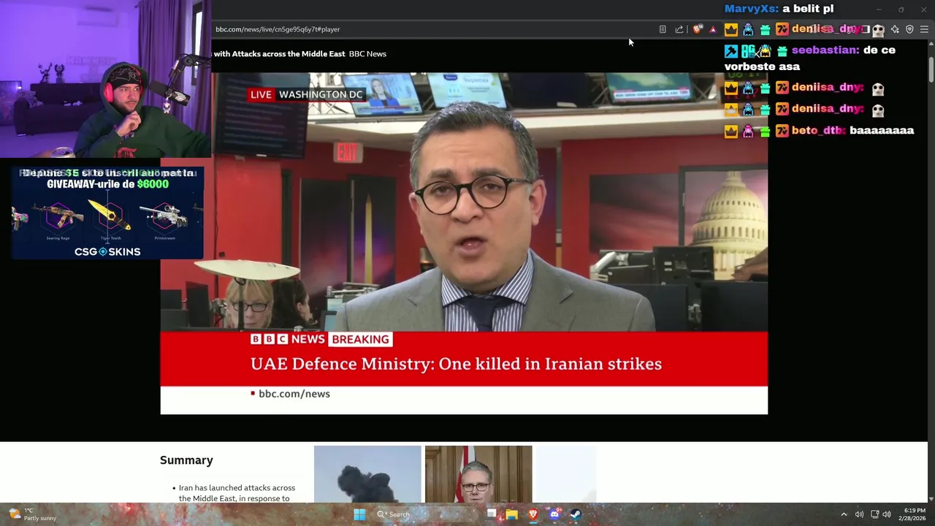The height and width of the screenshot is (526, 935).
Task: Click the network icon in system tray
Action: click(x=874, y=514)
